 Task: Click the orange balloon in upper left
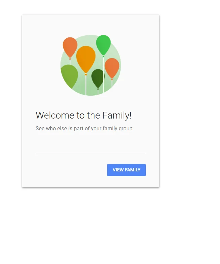[70, 47]
